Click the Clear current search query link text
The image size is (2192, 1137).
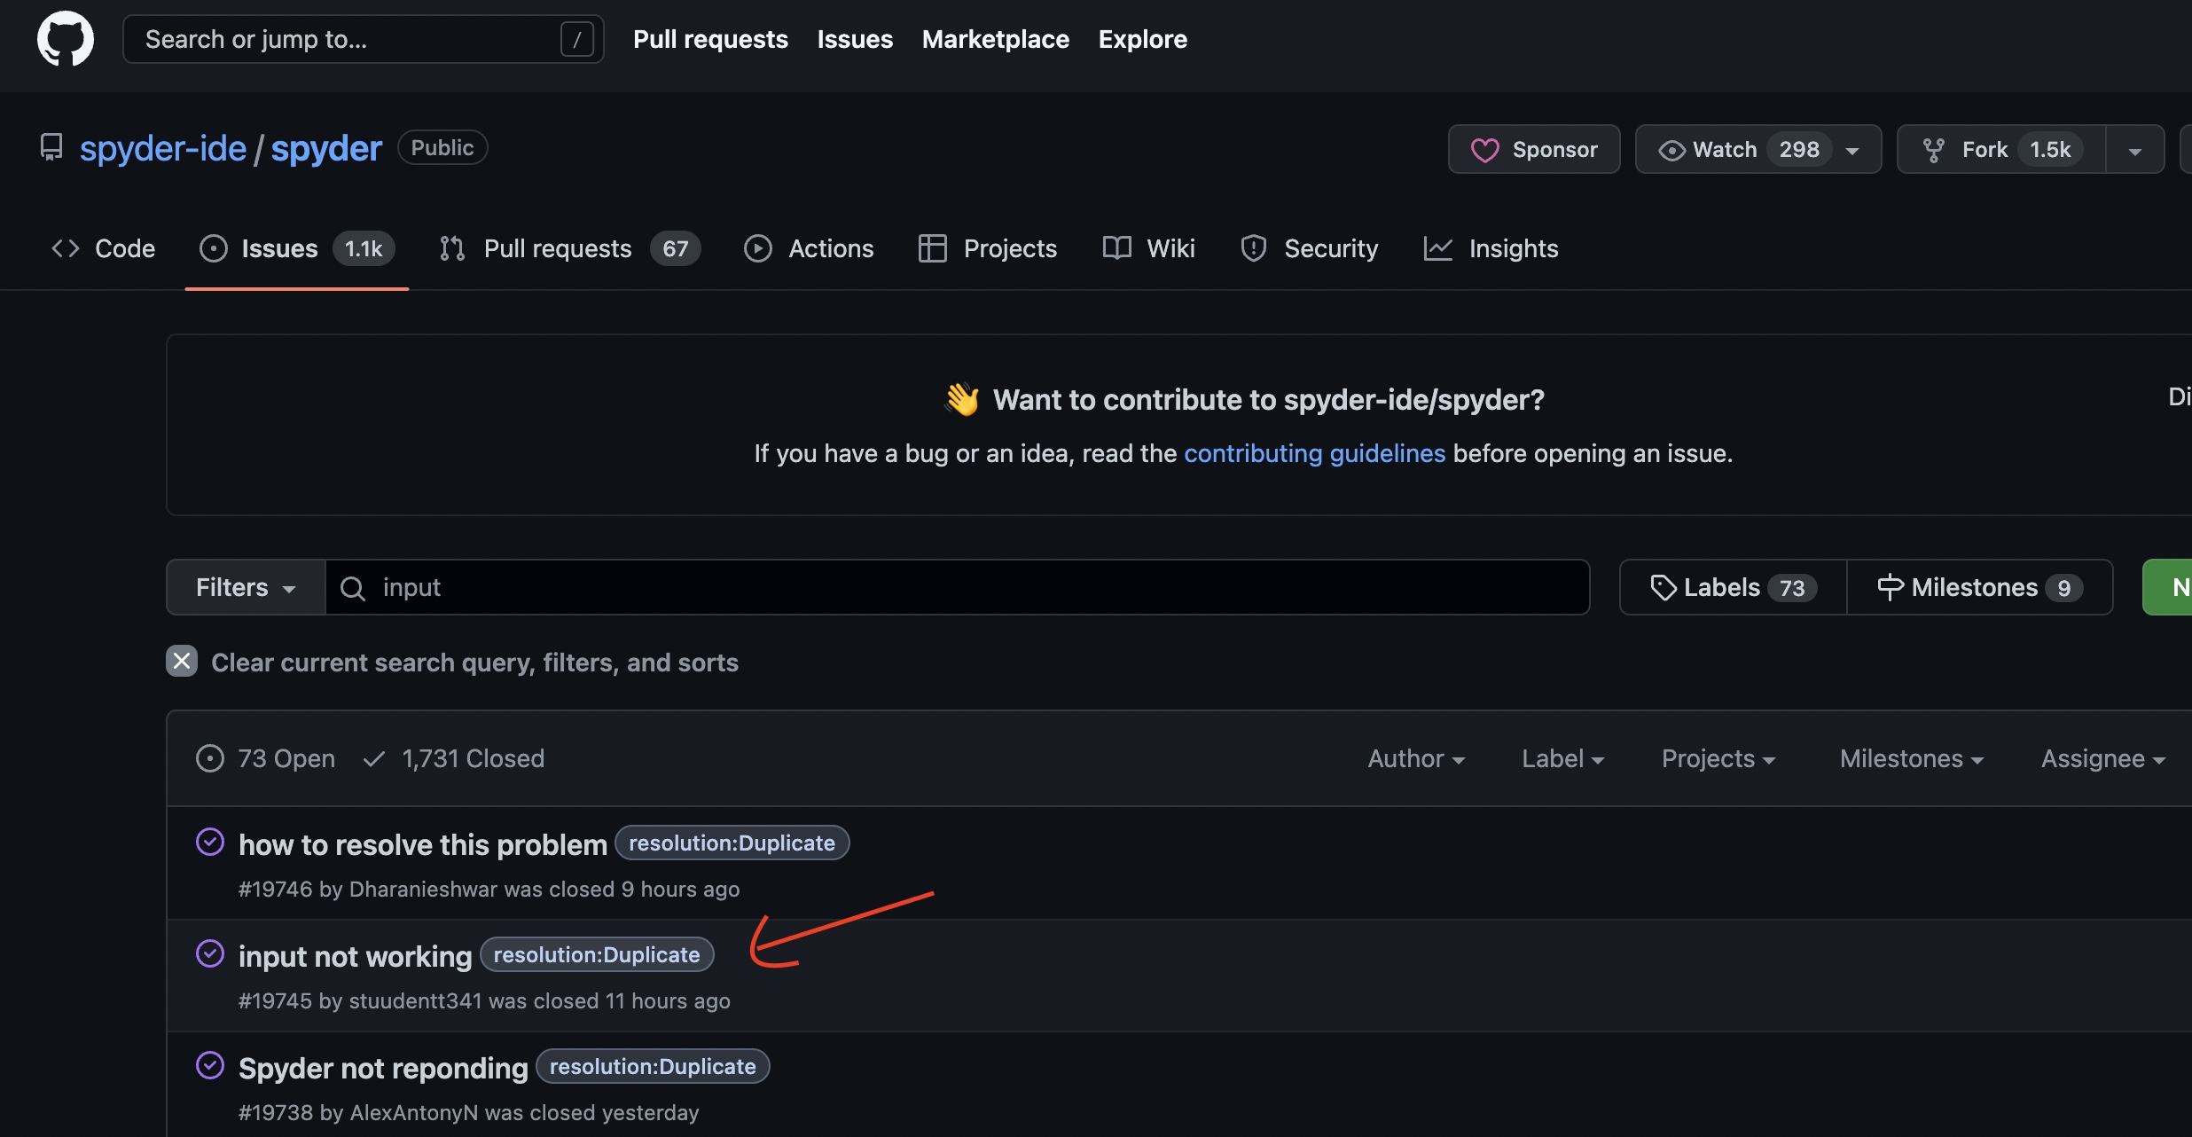coord(474,663)
